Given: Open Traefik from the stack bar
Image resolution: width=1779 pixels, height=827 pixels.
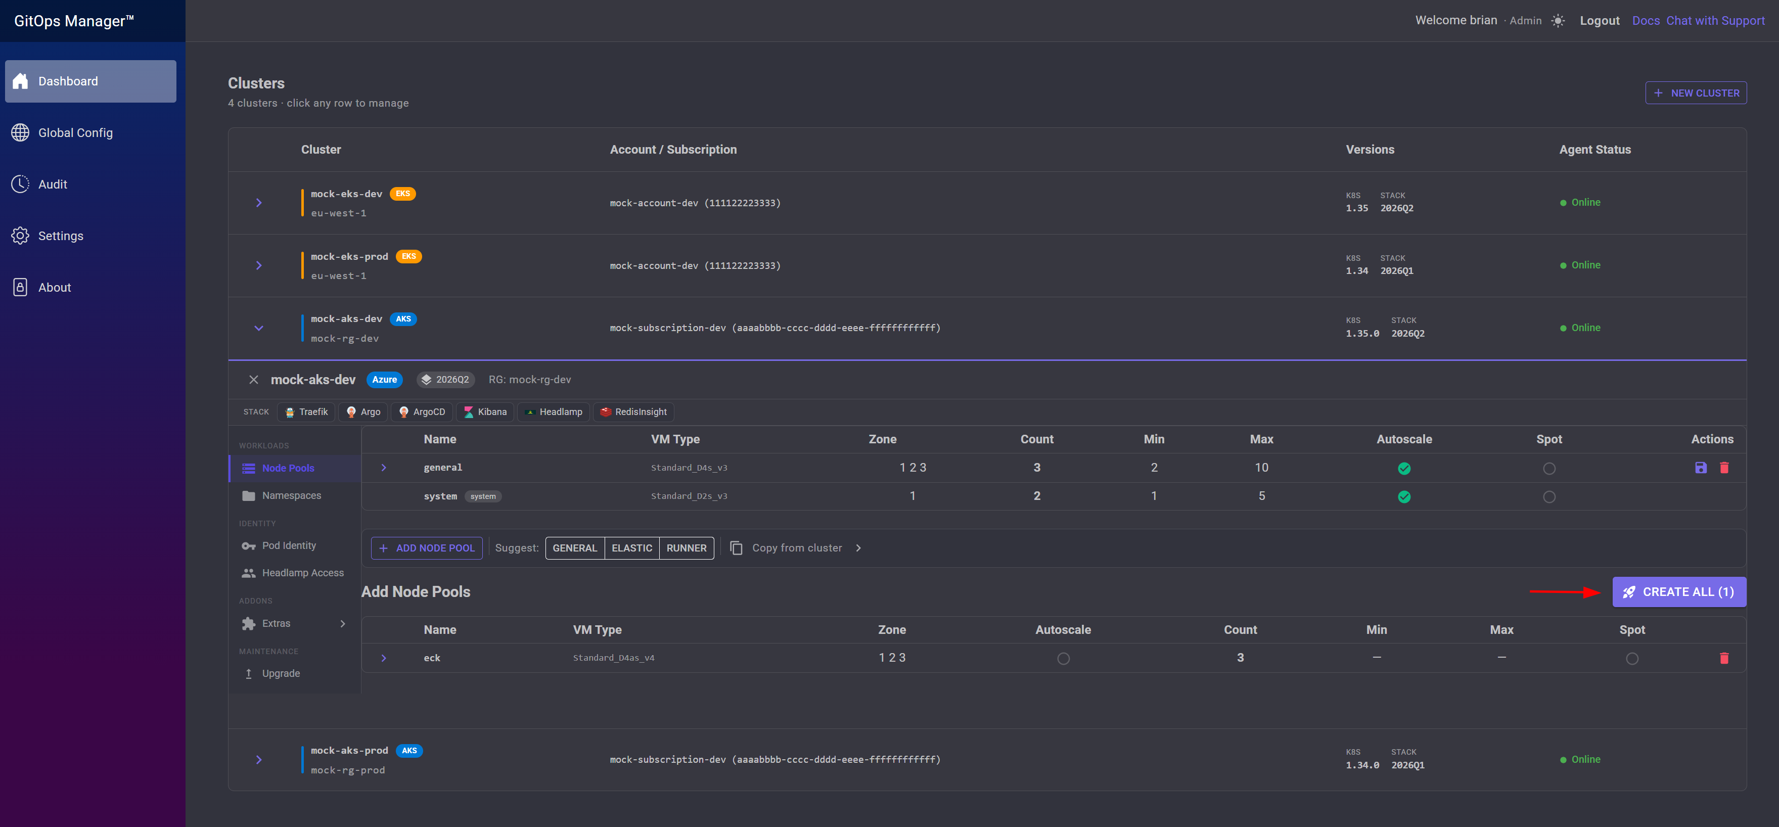Looking at the screenshot, I should tap(307, 412).
